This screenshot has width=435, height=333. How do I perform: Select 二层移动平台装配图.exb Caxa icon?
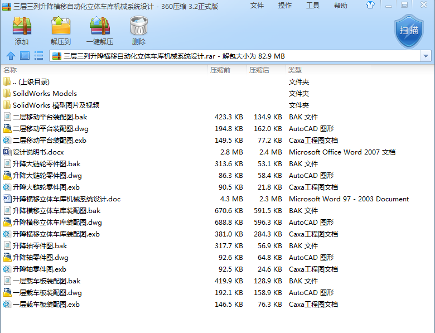coord(7,140)
